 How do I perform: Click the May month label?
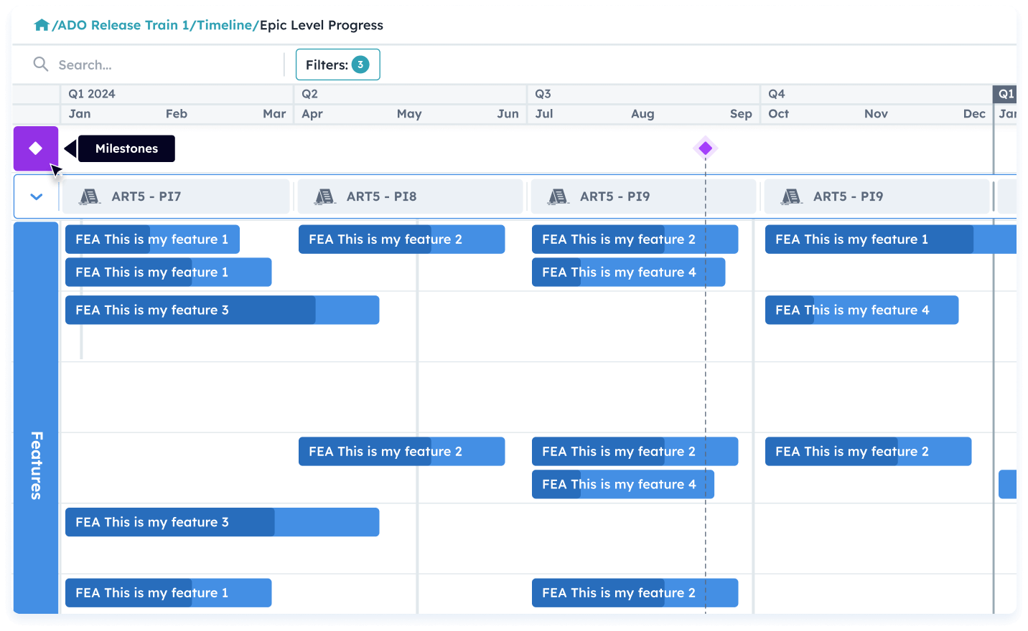[x=409, y=114]
